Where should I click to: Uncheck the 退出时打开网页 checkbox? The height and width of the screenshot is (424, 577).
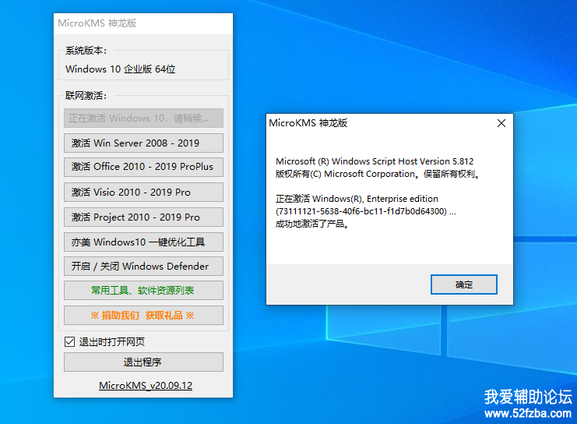[69, 342]
